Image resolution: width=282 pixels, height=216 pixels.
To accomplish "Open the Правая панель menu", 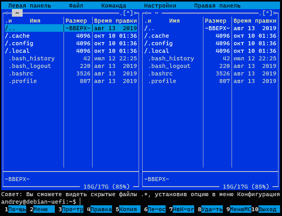I will point(217,6).
